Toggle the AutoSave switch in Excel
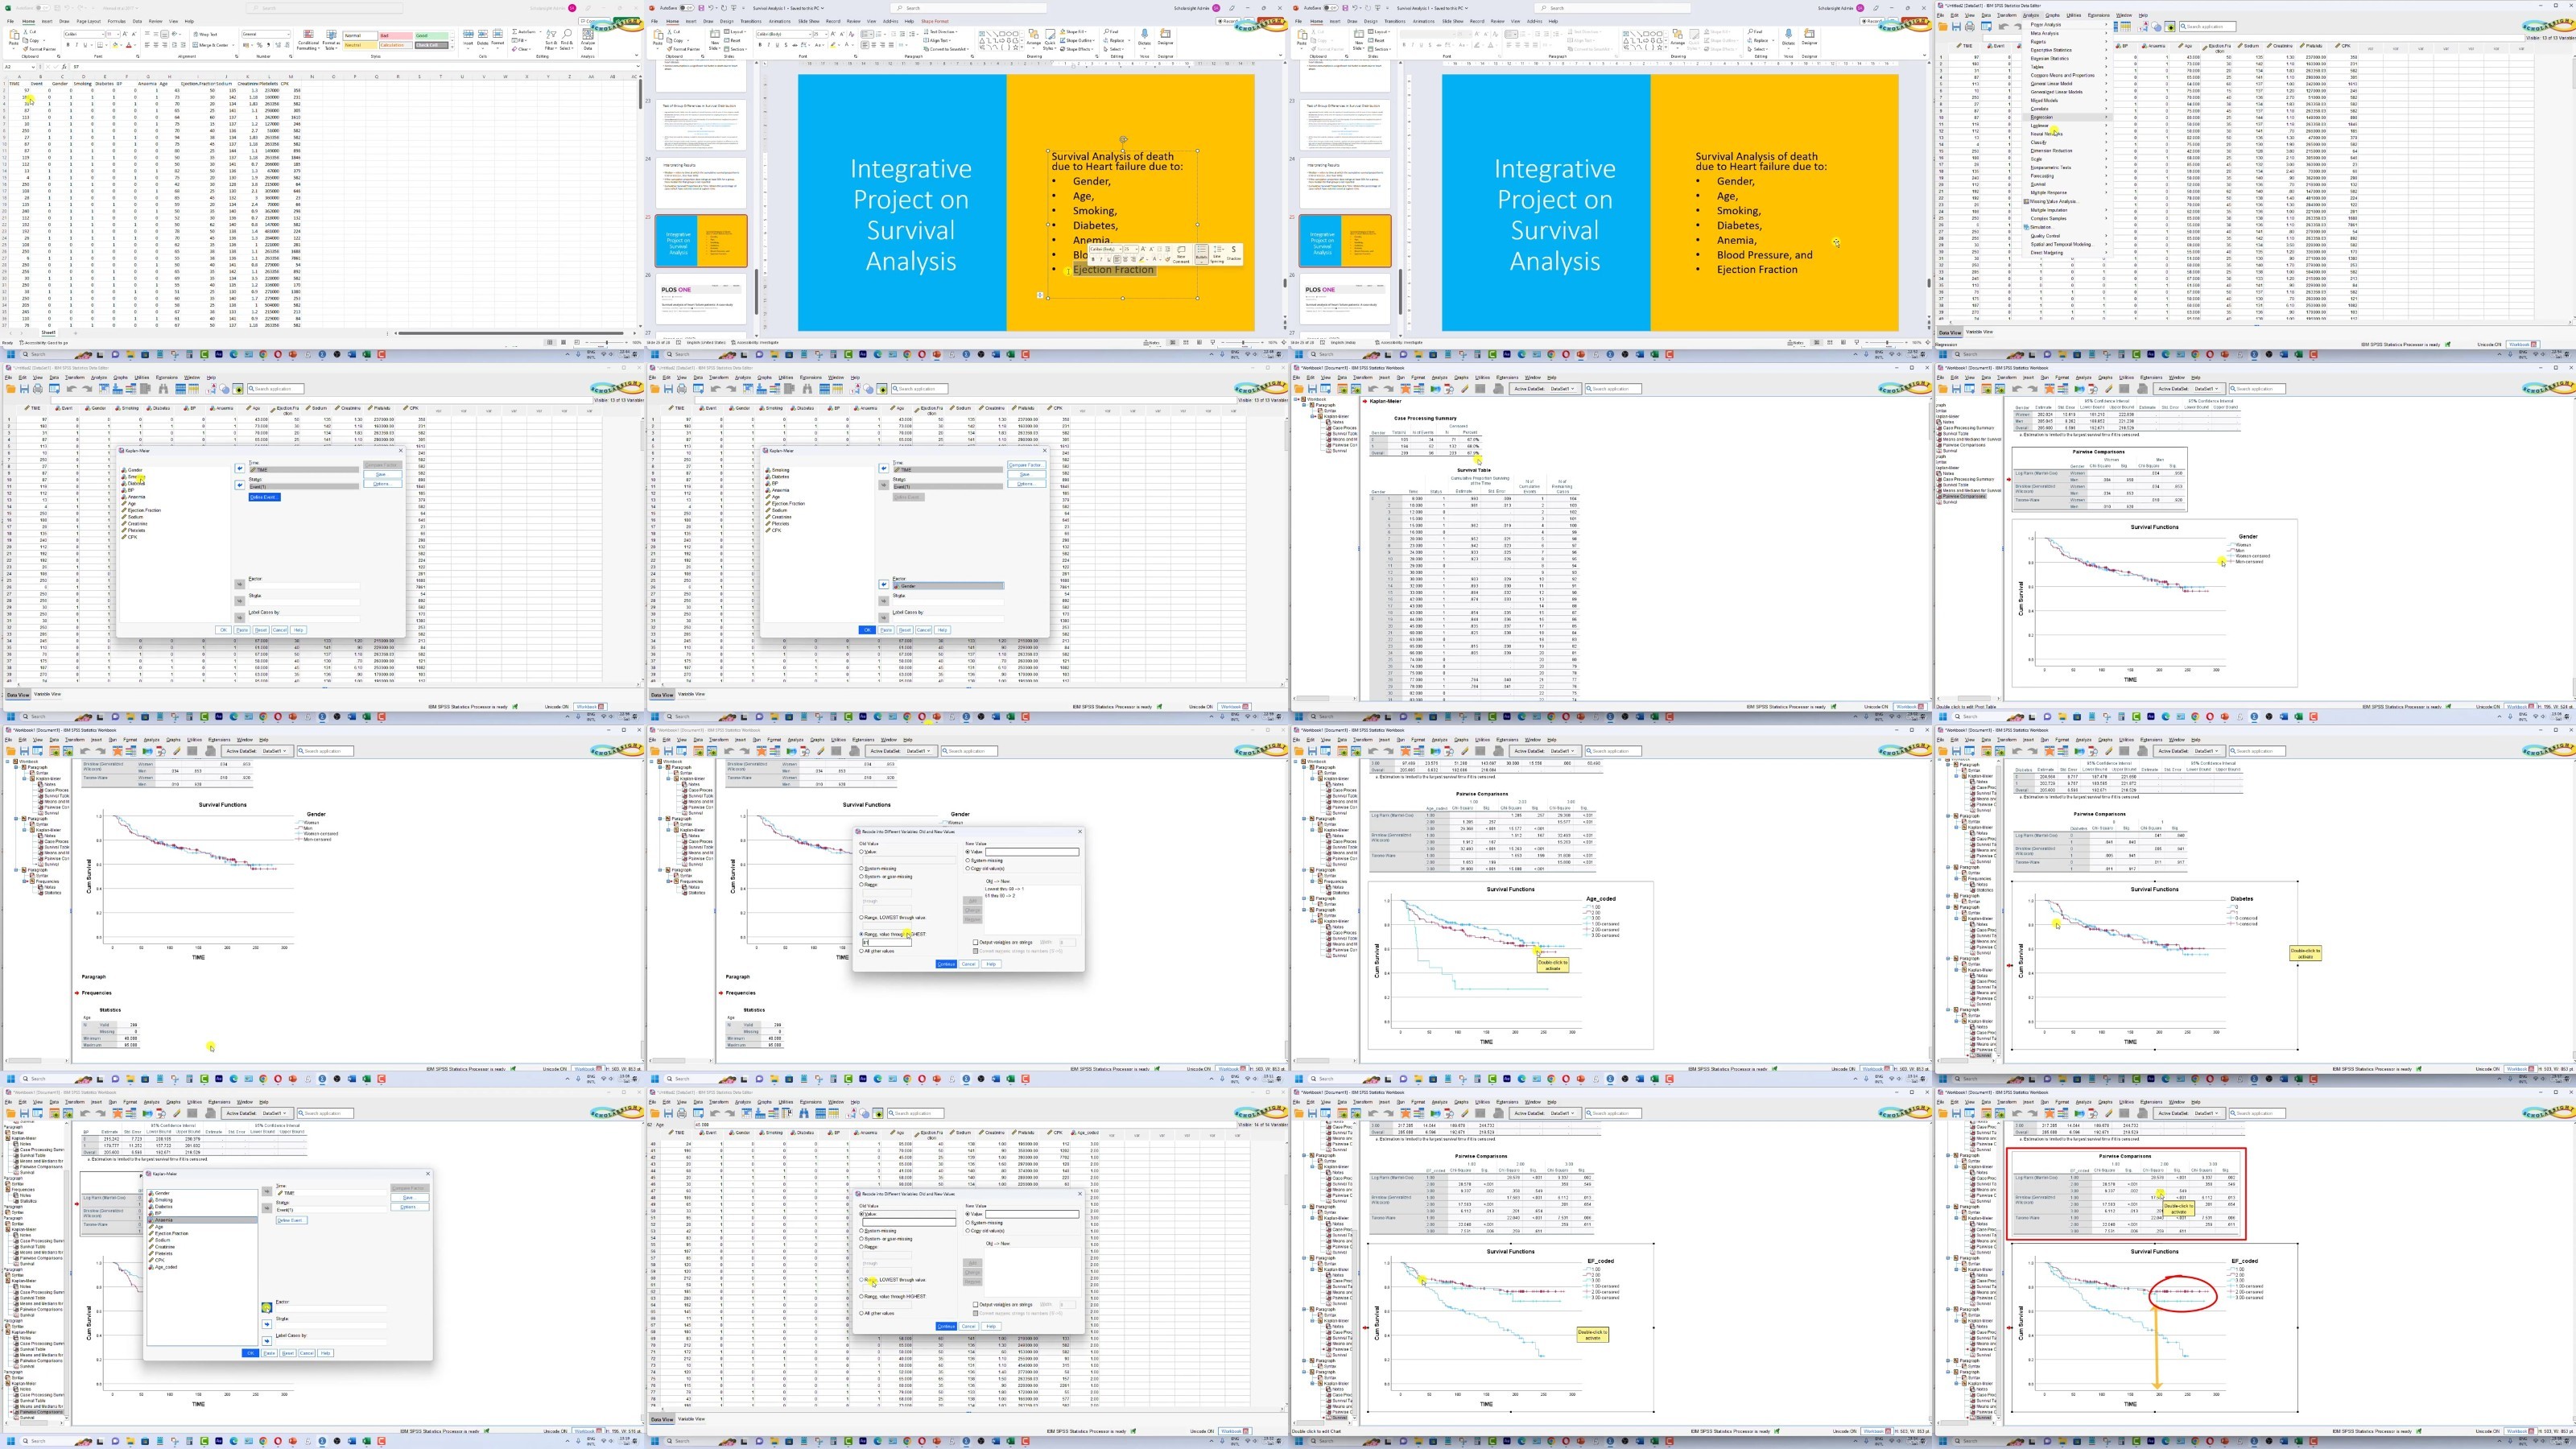This screenshot has width=2576, height=1449. pyautogui.click(x=43, y=8)
